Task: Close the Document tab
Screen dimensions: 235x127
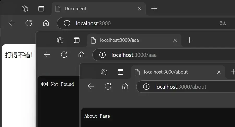Action: click(140, 9)
